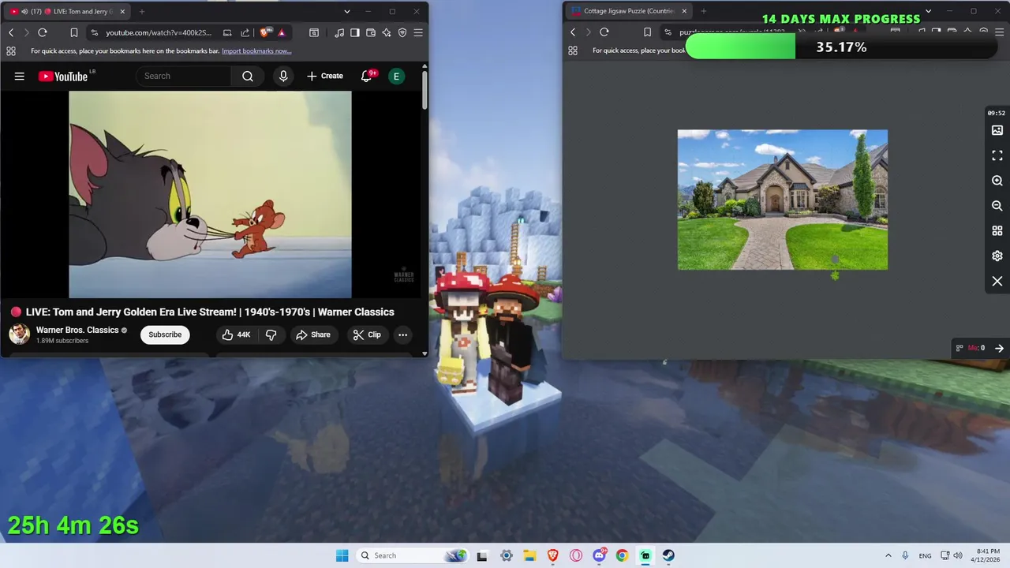The width and height of the screenshot is (1010, 568).
Task: Enter fullscreen mode in jigsaw sidebar
Action: coord(997,155)
